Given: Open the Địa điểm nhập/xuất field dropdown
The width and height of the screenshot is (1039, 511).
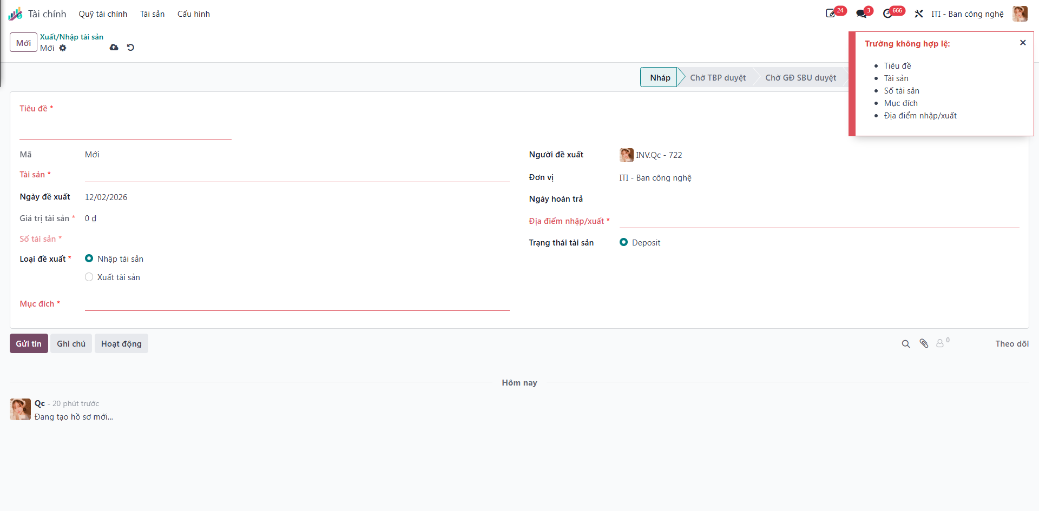Looking at the screenshot, I should [x=819, y=221].
